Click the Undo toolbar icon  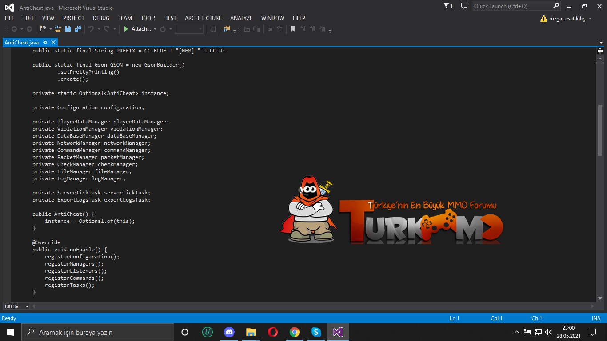[91, 29]
